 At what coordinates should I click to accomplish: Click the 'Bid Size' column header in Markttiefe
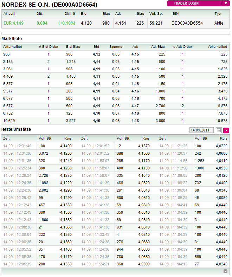coord(73,46)
